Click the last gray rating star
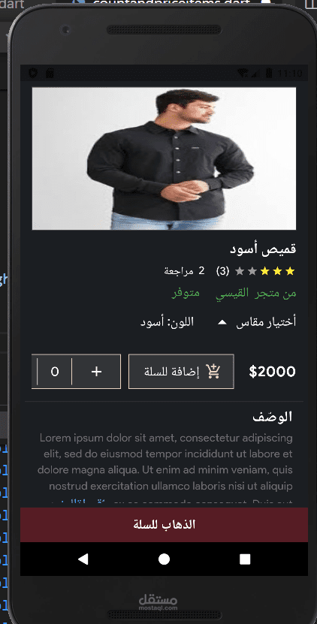Screen dimensions: 317x624 (x=240, y=271)
